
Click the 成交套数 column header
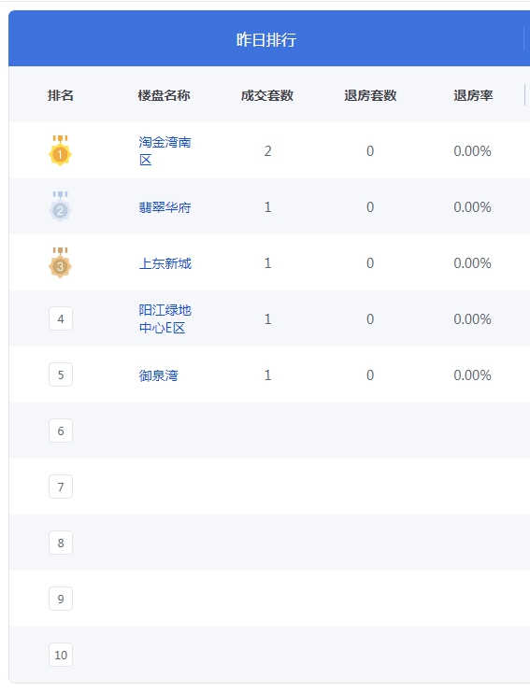[x=267, y=95]
